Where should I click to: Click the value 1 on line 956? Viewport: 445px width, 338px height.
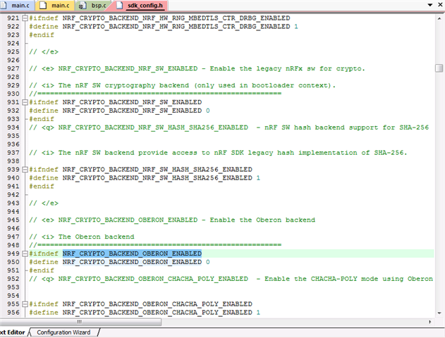pyautogui.click(x=258, y=313)
